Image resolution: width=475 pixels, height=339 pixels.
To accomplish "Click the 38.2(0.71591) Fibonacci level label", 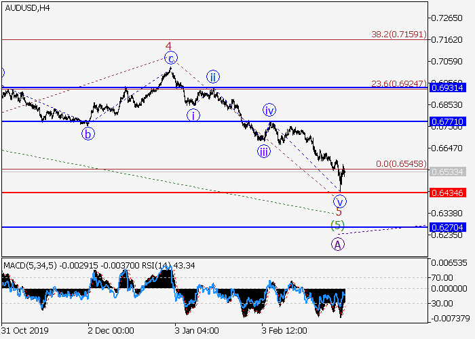I will [x=398, y=33].
